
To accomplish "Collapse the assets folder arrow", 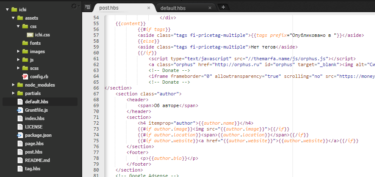I will tap(13, 18).
